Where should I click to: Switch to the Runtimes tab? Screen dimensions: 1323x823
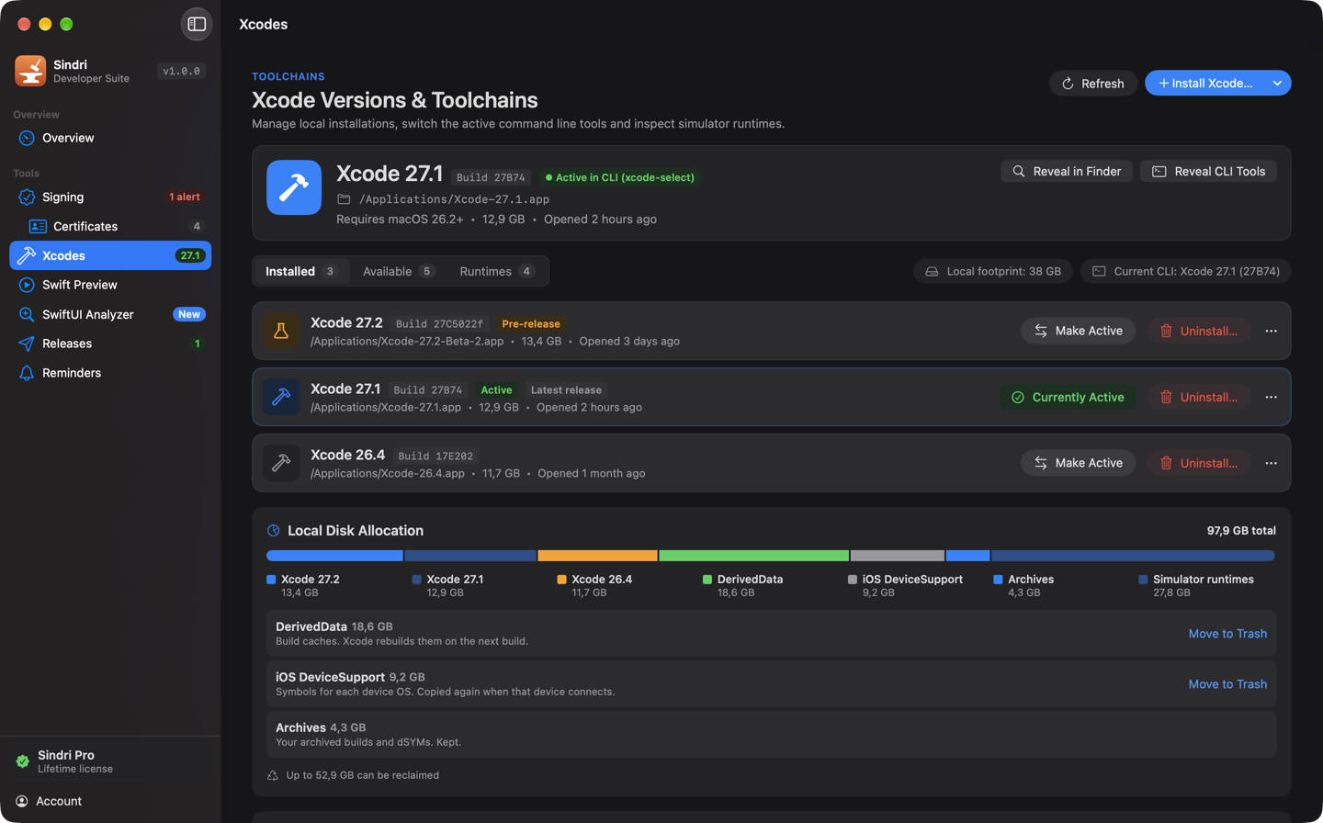pyautogui.click(x=496, y=271)
